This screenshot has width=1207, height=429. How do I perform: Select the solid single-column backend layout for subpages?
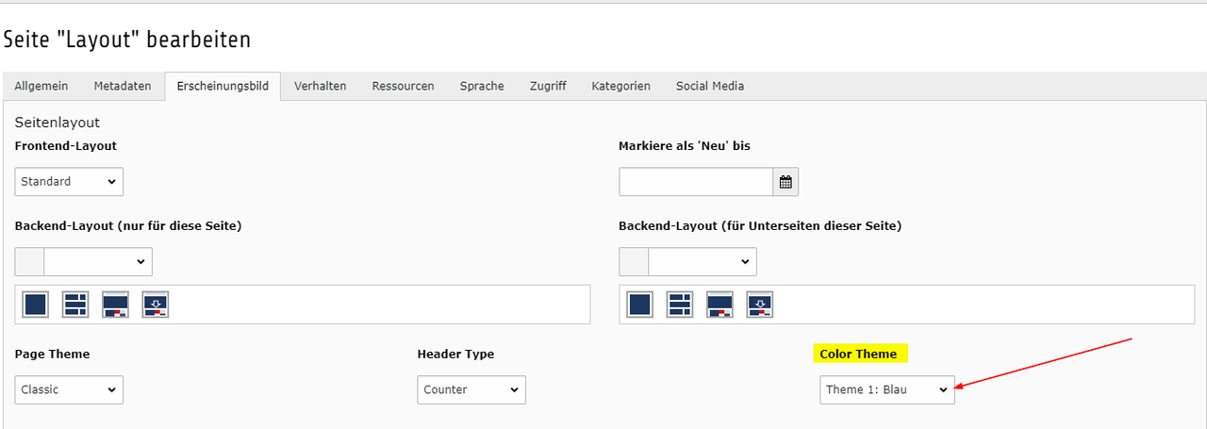[x=639, y=305]
